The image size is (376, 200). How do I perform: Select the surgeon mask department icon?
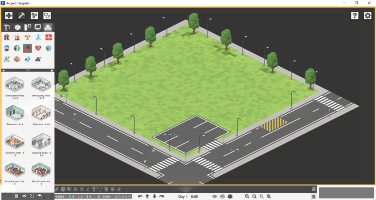[x=7, y=48]
